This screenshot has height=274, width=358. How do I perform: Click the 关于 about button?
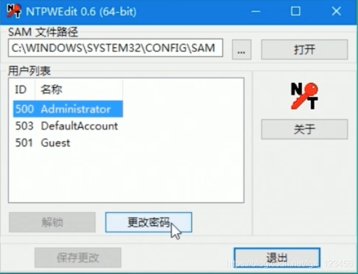click(304, 129)
